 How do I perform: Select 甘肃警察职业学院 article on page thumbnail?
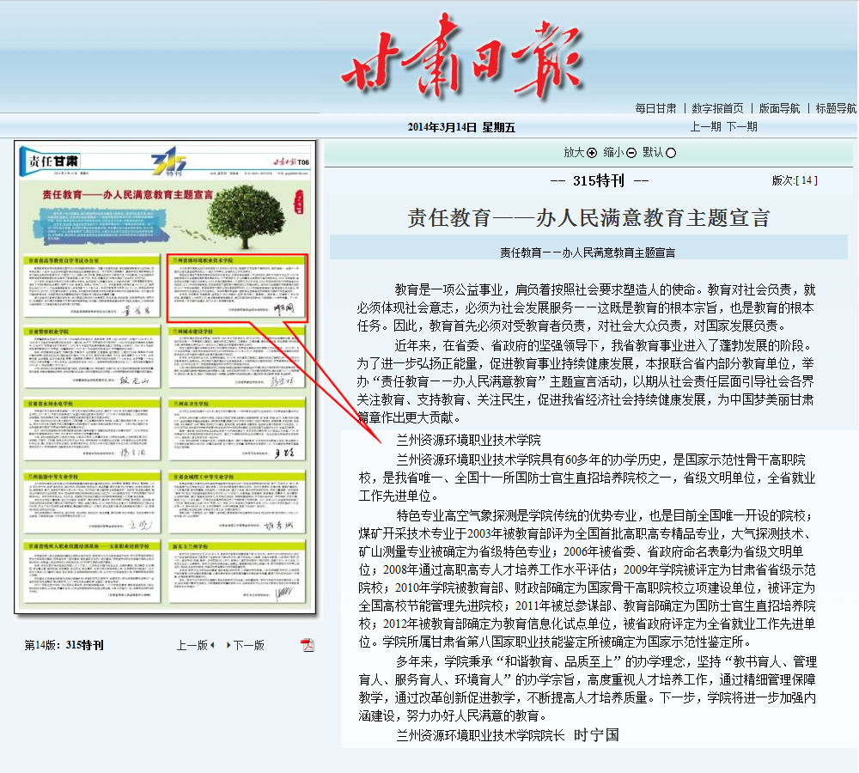92,358
